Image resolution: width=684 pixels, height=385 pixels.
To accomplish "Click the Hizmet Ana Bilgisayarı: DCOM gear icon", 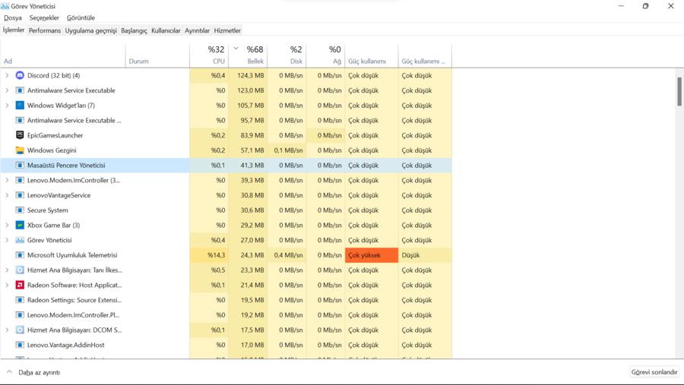I will [x=20, y=330].
